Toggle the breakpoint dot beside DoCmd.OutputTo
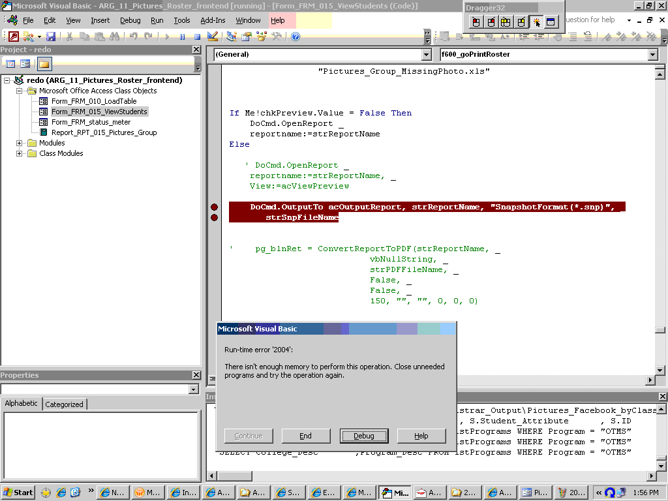Image resolution: width=668 pixels, height=501 pixels. (214, 206)
